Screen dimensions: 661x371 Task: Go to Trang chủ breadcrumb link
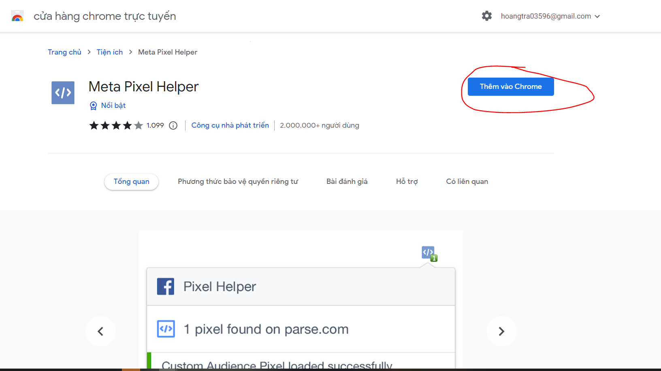pos(64,52)
